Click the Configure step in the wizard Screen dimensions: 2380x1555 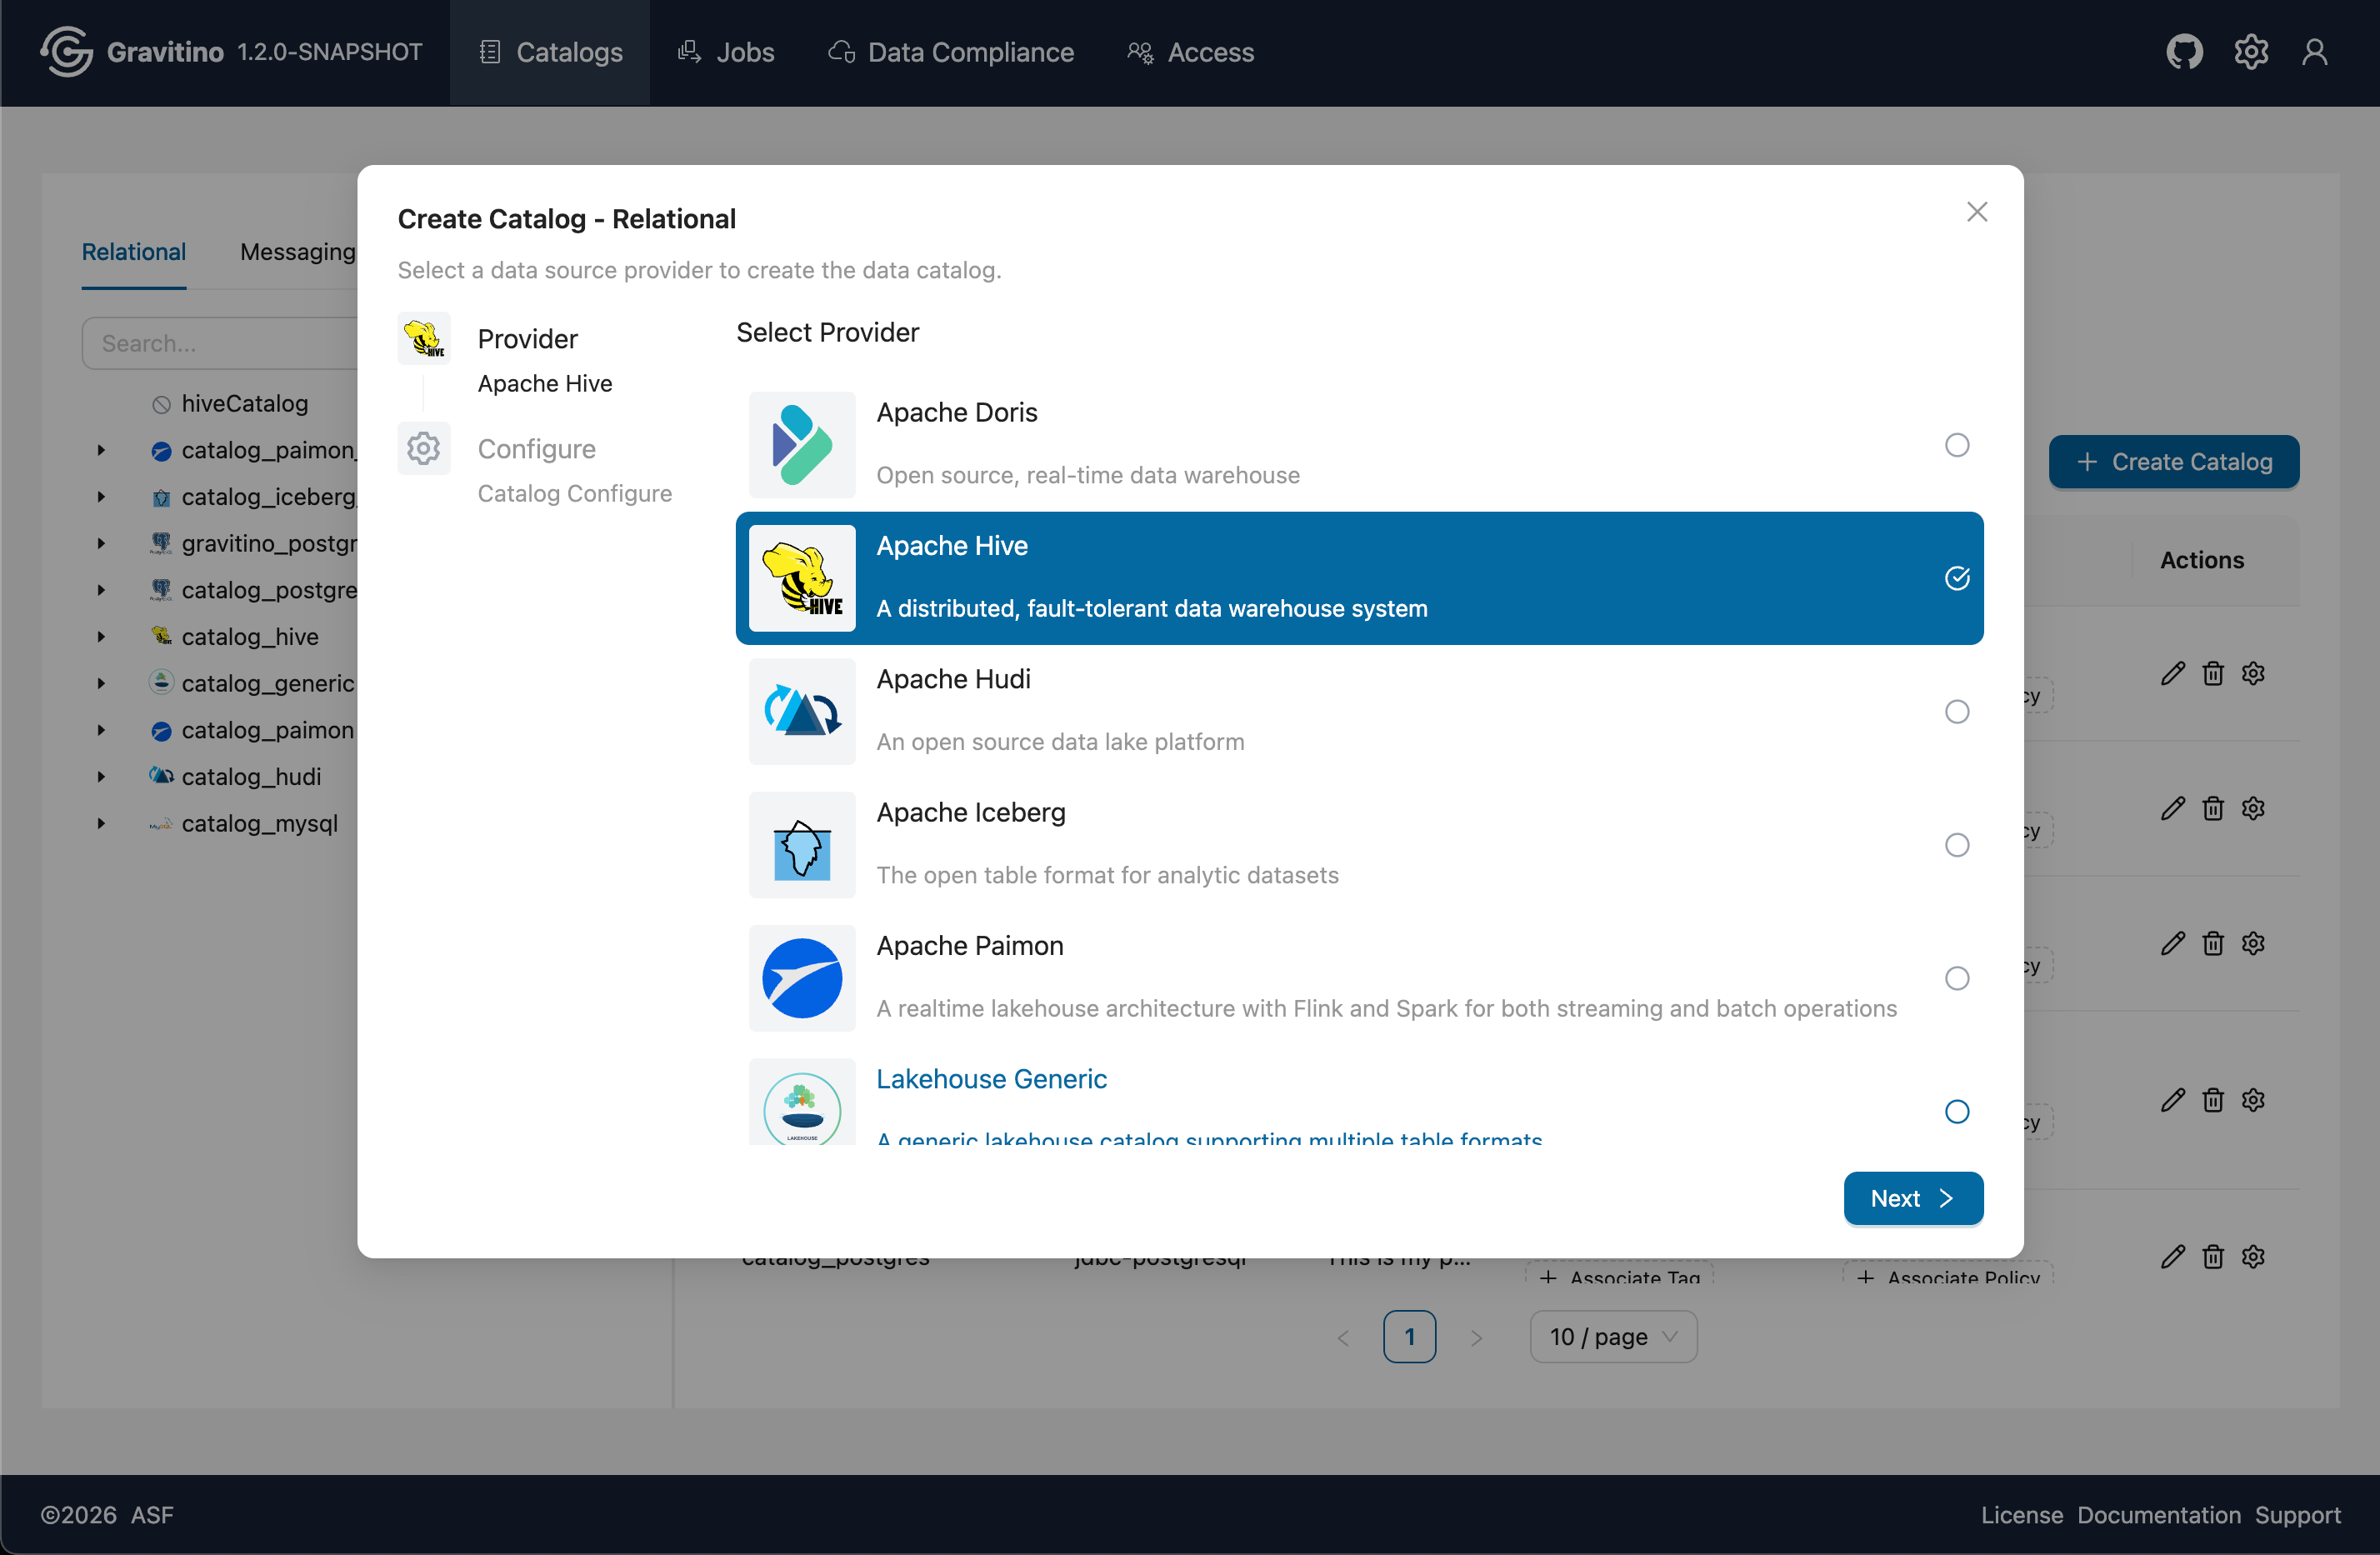pyautogui.click(x=536, y=449)
